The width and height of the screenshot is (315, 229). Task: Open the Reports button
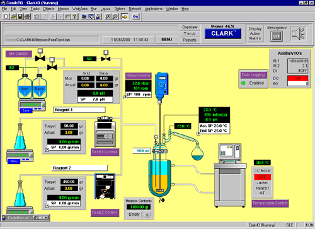[x=190, y=40]
